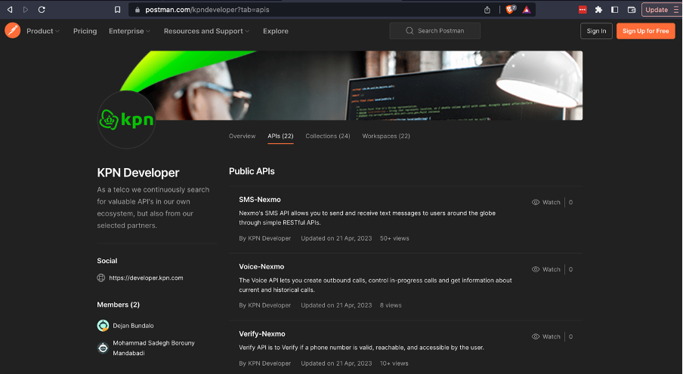683x374 pixels.
Task: Open the browser hamburger menu icon
Action: [675, 10]
